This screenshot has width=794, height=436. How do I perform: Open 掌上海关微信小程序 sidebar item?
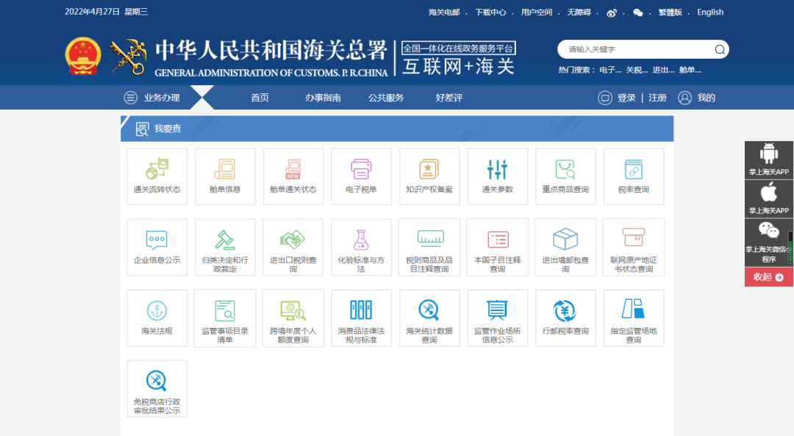tap(769, 242)
